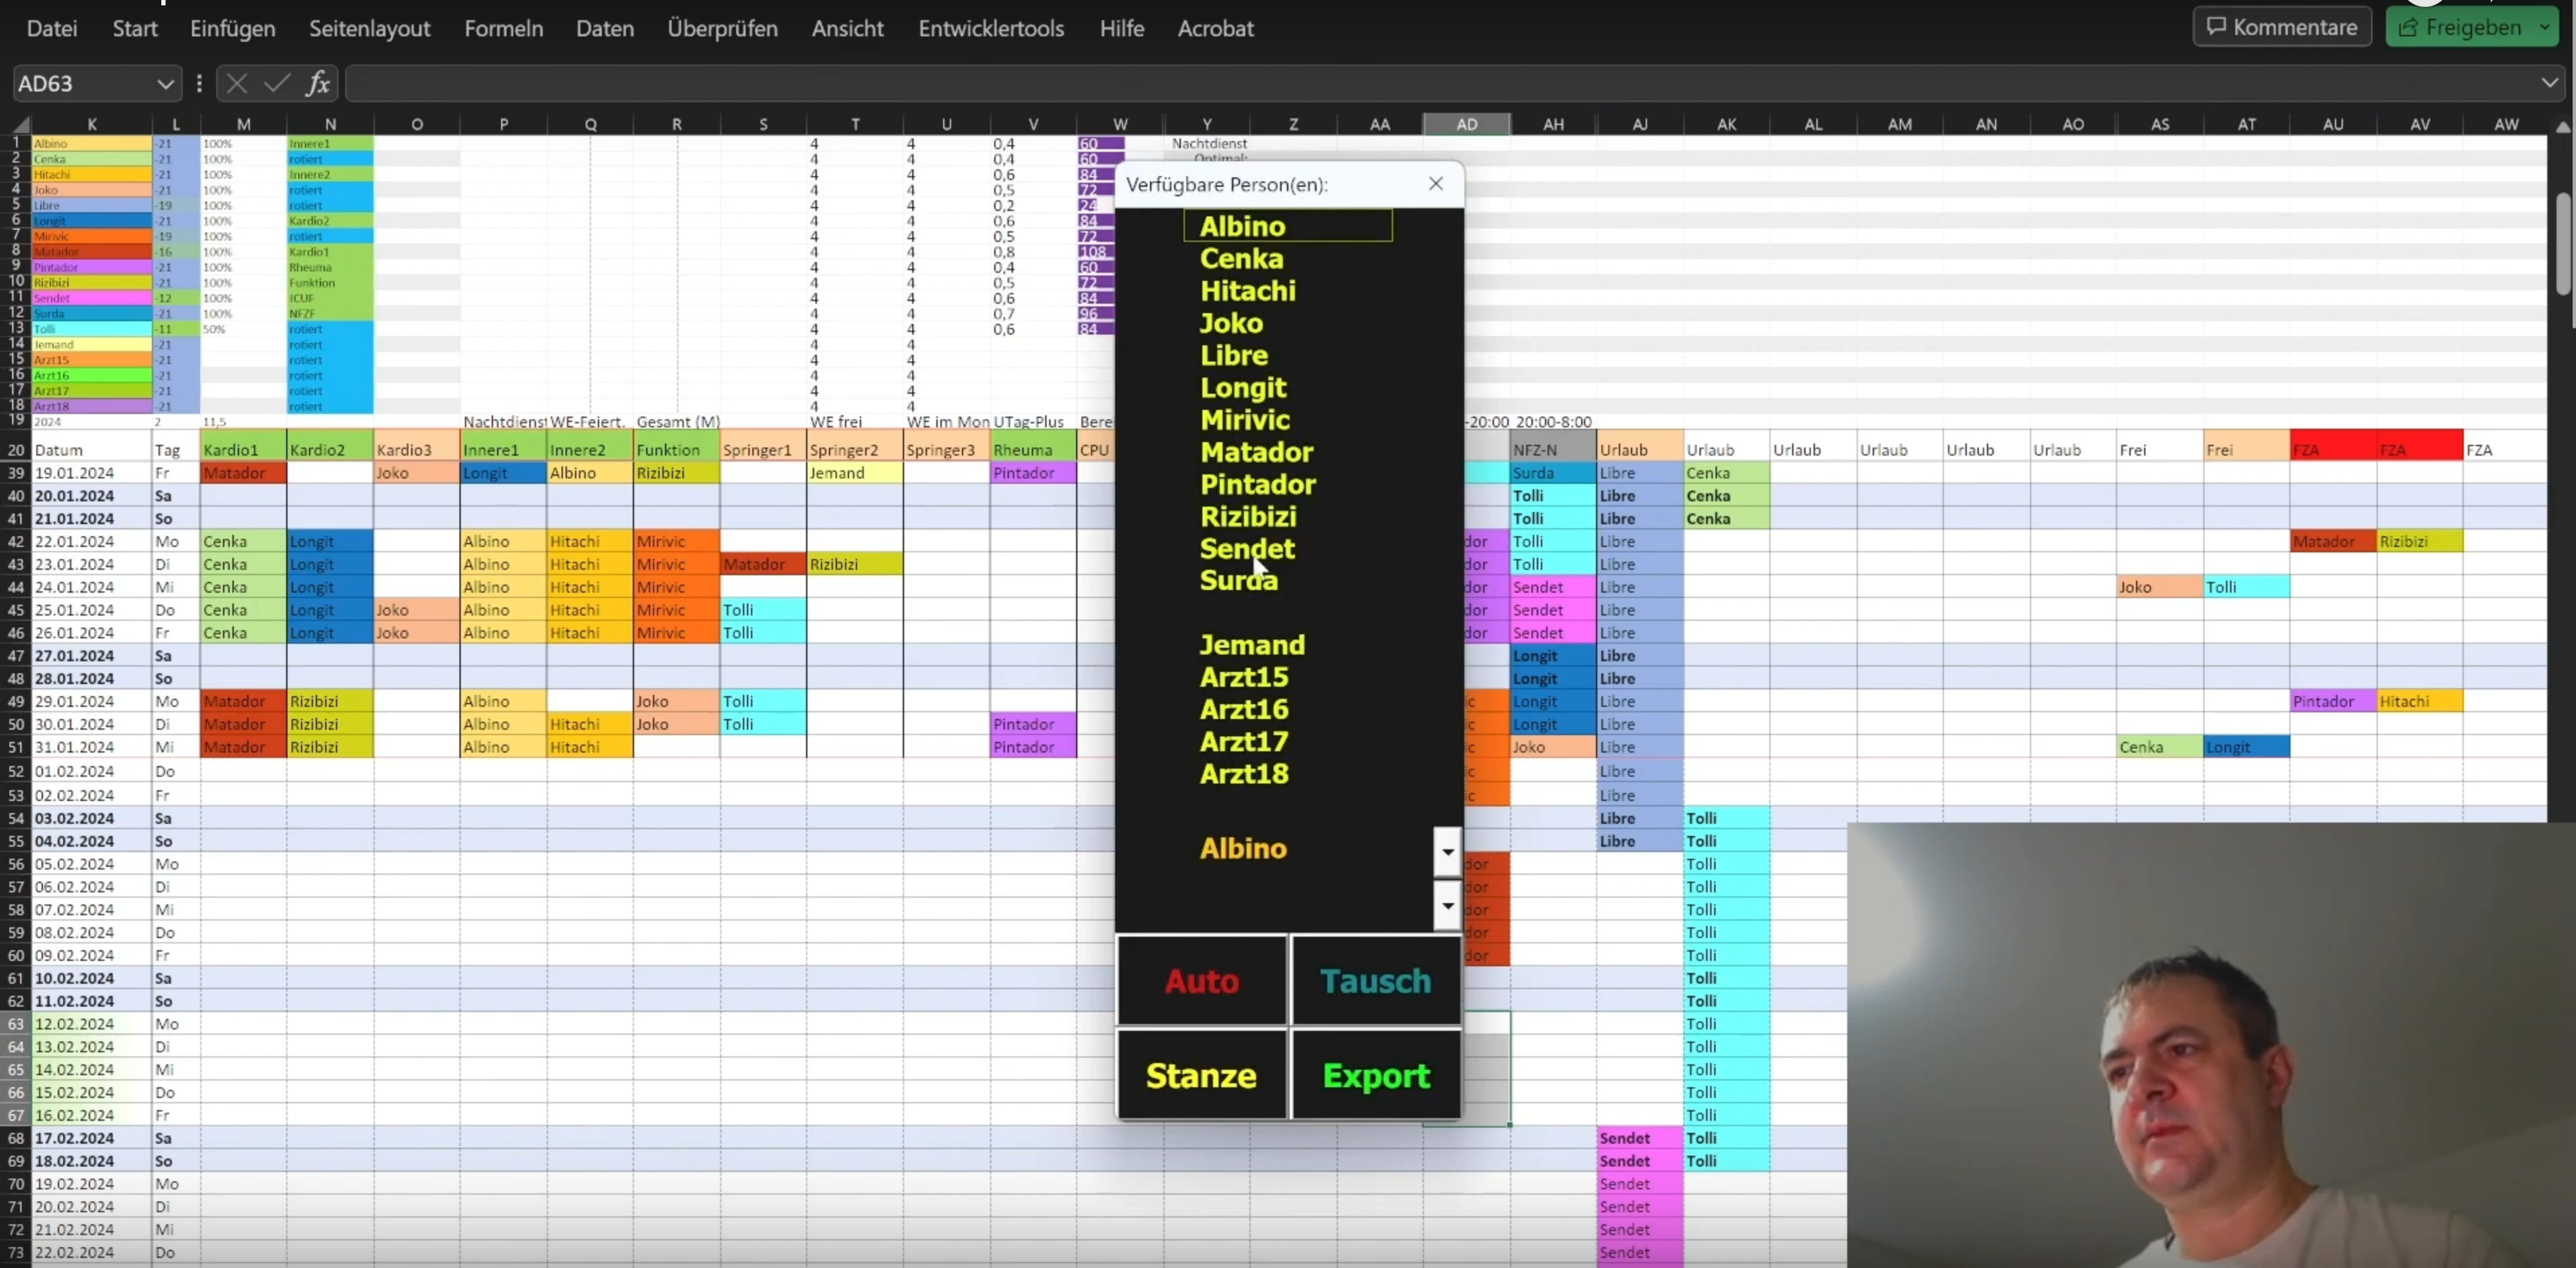Open the Albino combo box dropdown
This screenshot has height=1268, width=2576.
(x=1447, y=852)
